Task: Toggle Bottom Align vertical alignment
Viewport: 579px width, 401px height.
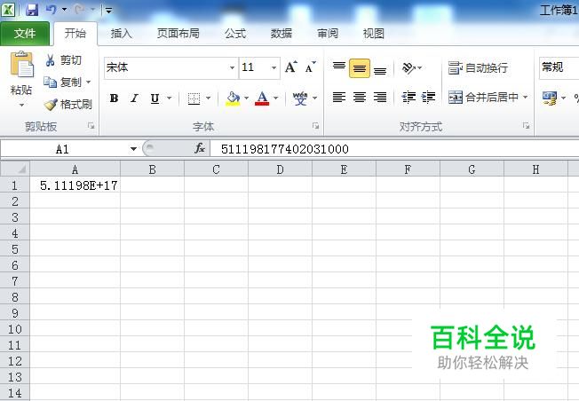Action: 380,70
